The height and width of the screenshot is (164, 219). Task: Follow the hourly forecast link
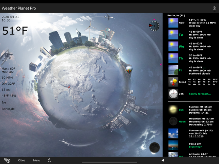click(200, 94)
